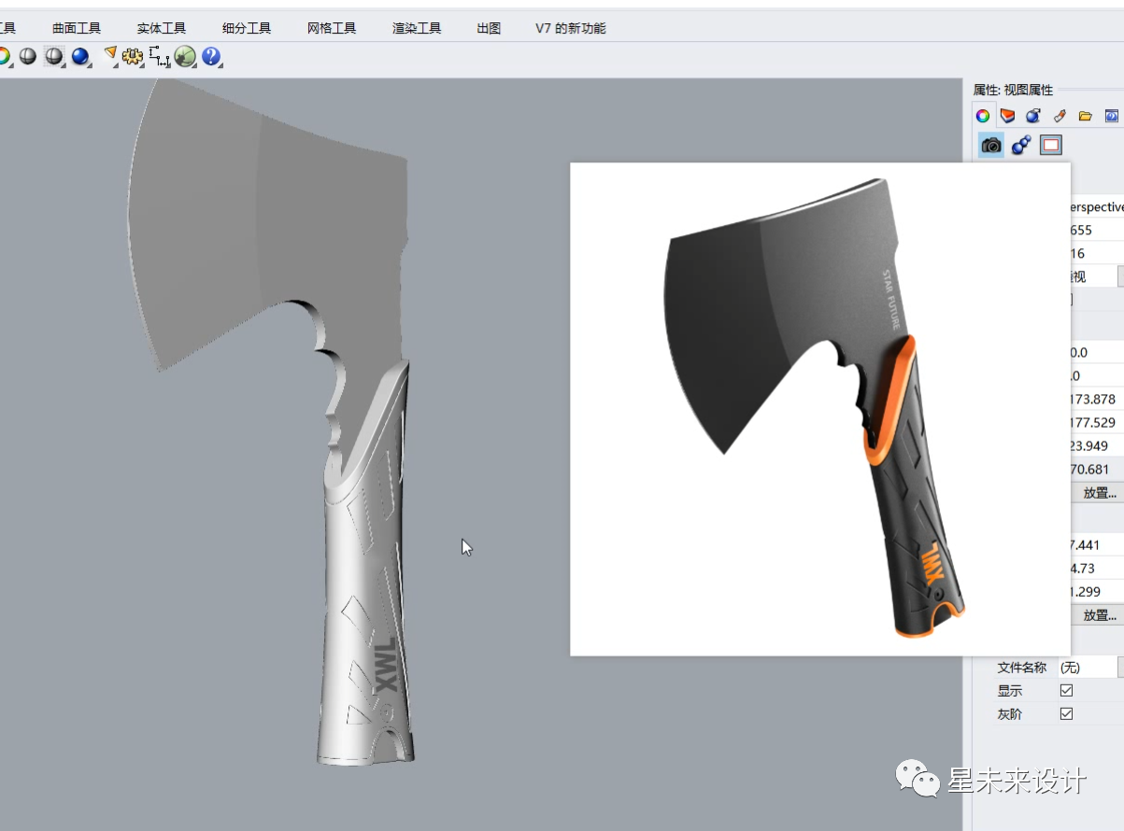Select the red rectangle frame icon

tap(1051, 145)
